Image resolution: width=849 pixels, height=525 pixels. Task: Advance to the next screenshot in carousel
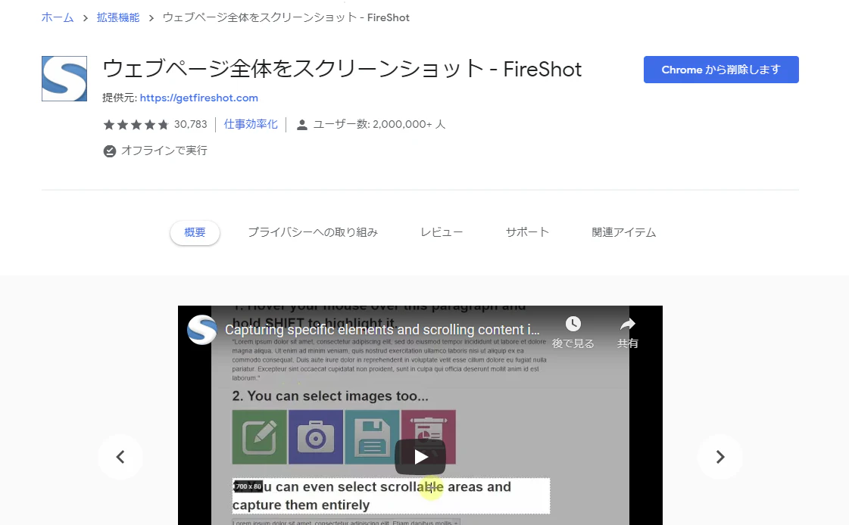coord(719,457)
